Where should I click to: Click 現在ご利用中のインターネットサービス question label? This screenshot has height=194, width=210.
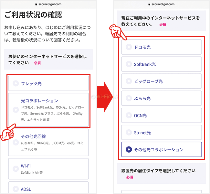pos(161,21)
